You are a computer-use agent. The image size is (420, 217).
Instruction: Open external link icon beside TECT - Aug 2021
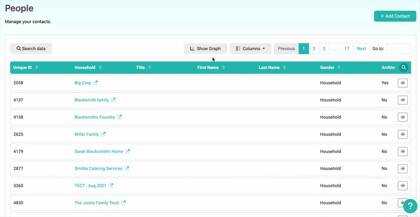[x=111, y=185]
